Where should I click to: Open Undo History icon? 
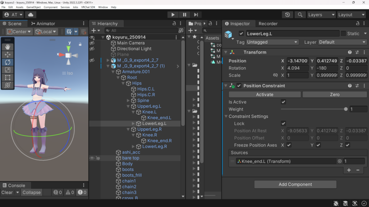[288, 14]
